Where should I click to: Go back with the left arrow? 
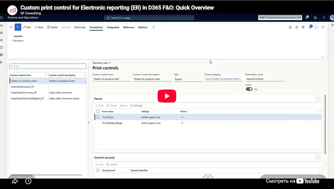coord(11,27)
